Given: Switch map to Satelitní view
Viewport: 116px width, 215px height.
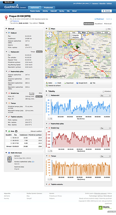Looking at the screenshot, I should (91, 33).
